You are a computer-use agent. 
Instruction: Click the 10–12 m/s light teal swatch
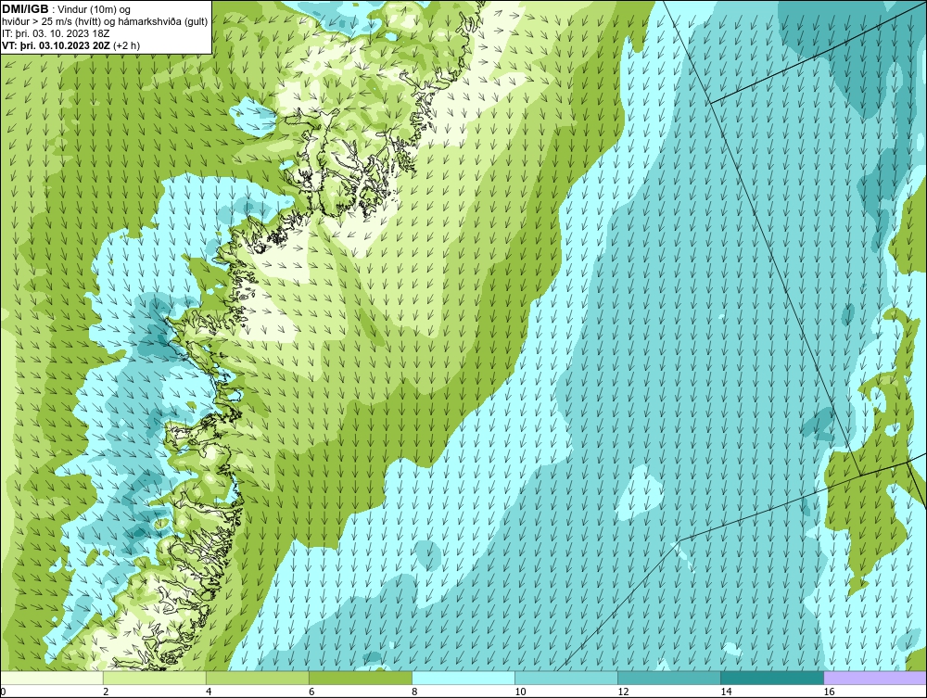[566, 678]
